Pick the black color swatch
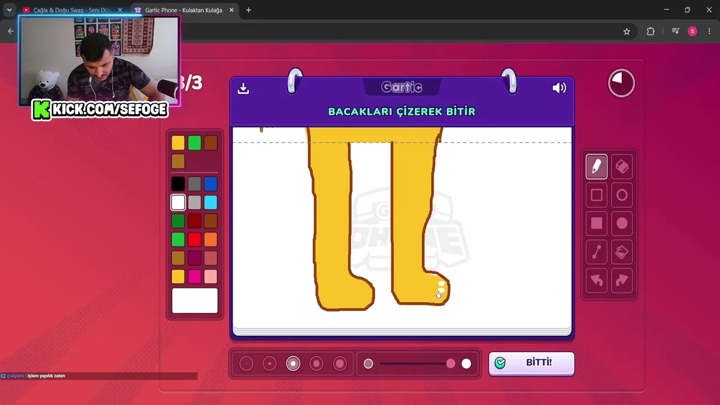The width and height of the screenshot is (720, 405). [x=178, y=184]
